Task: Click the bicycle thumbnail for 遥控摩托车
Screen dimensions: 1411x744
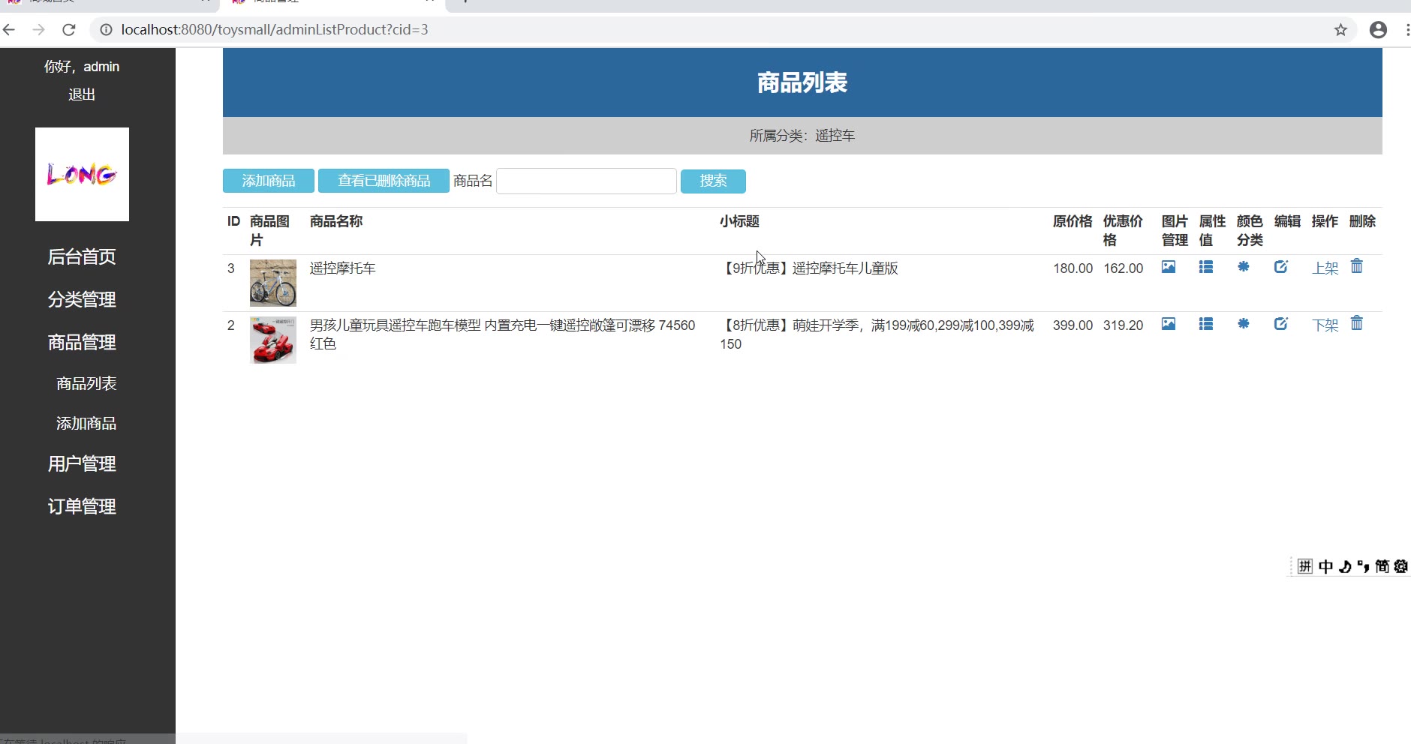Action: (273, 283)
